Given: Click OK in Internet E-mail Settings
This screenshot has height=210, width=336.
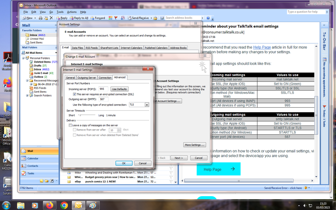Looking at the screenshot, I should click(124, 163).
